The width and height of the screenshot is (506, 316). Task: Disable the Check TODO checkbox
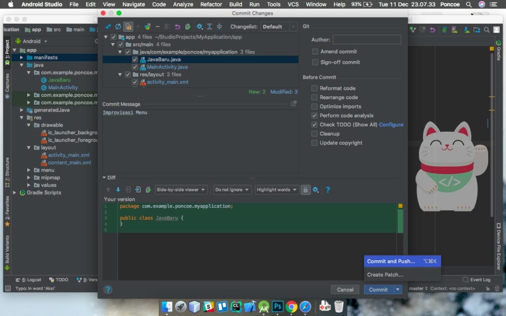pos(314,124)
